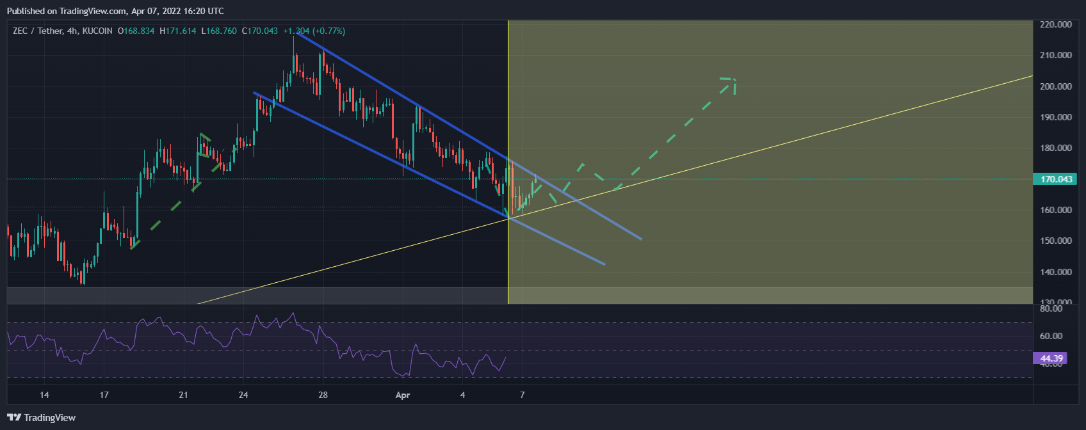Screen dimensions: 1086x430
Task: Click the date label 17 on time axis
Action: [x=104, y=395]
